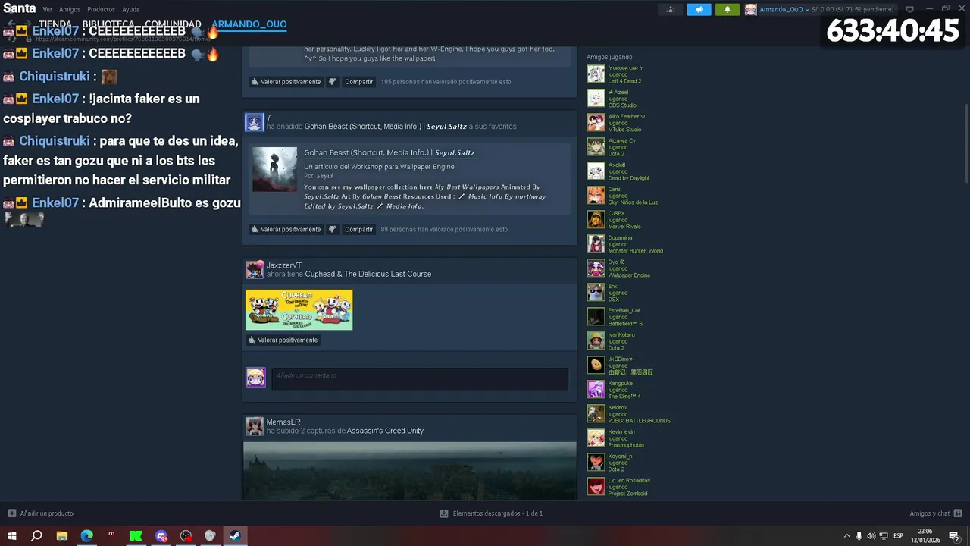Dislike the Gohan Beast wallpaper post
The image size is (970, 546).
click(x=332, y=229)
